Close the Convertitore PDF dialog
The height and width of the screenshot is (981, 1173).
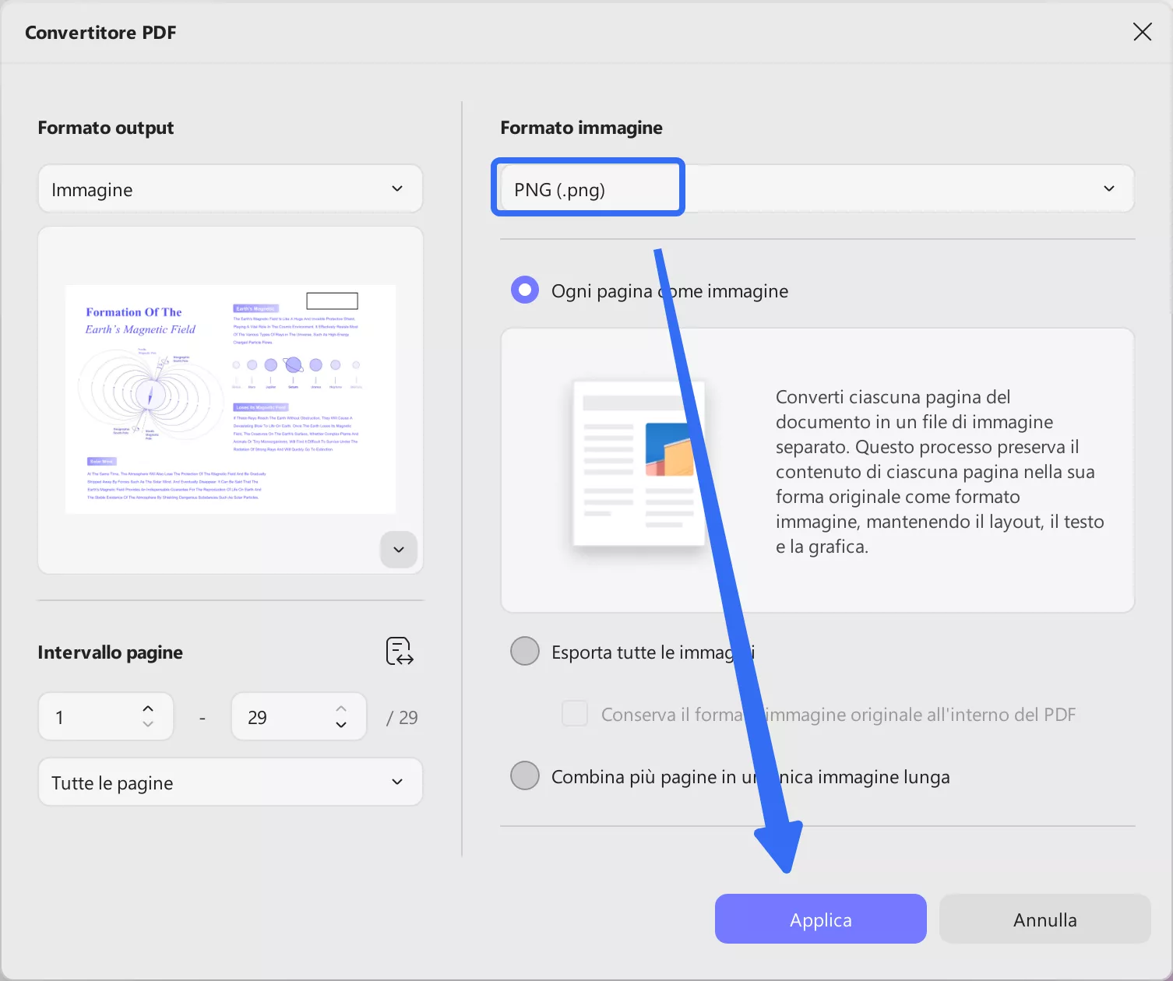point(1142,32)
